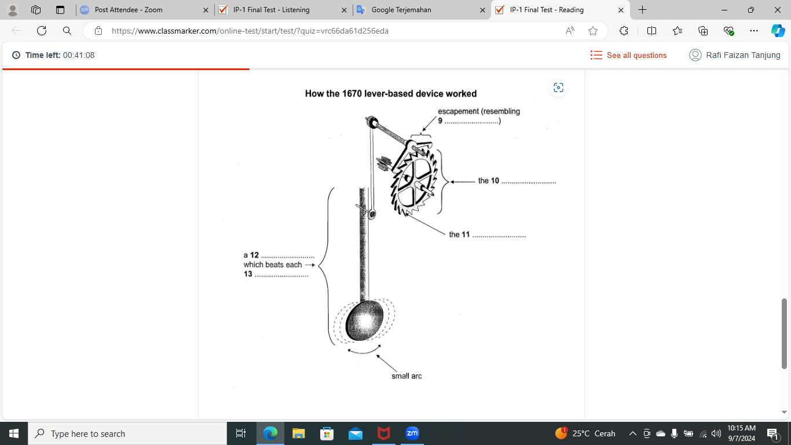Open the 25°C Cerah weather widget
This screenshot has height=445, width=791.
[x=585, y=433]
